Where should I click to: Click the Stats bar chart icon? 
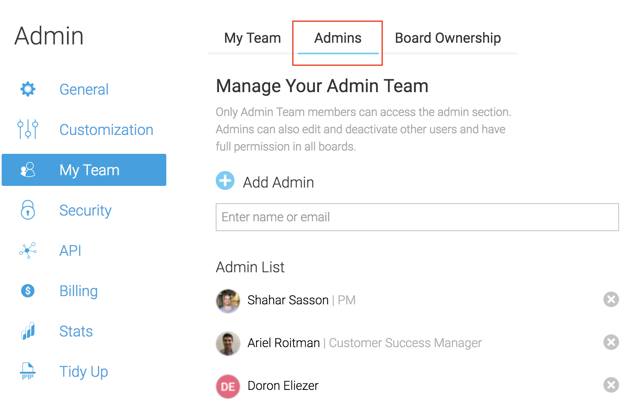pos(28,331)
